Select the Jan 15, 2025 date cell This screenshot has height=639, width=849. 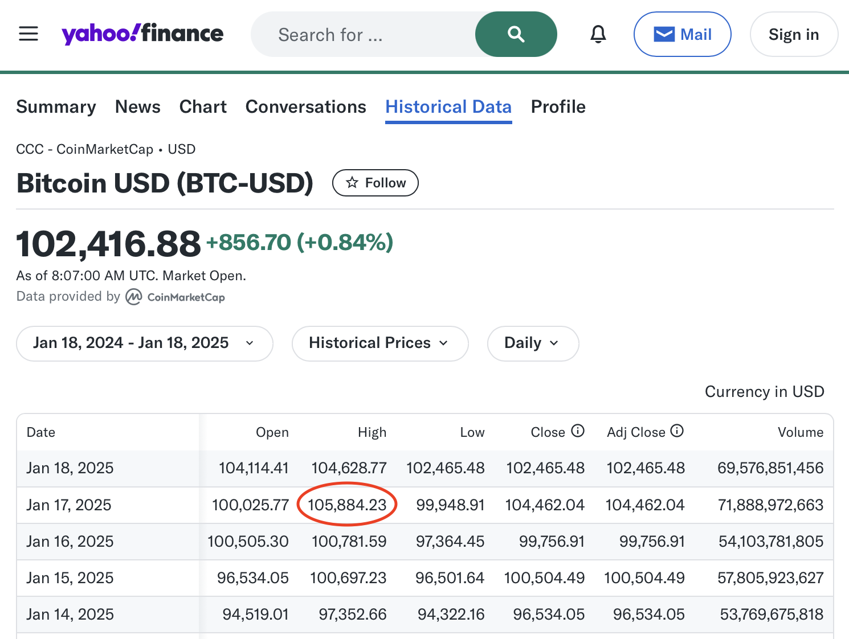point(70,578)
